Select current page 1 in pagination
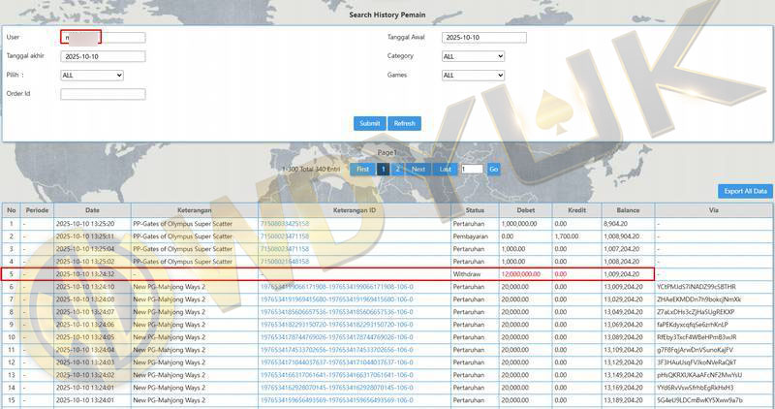The height and width of the screenshot is (409, 775). (x=383, y=169)
